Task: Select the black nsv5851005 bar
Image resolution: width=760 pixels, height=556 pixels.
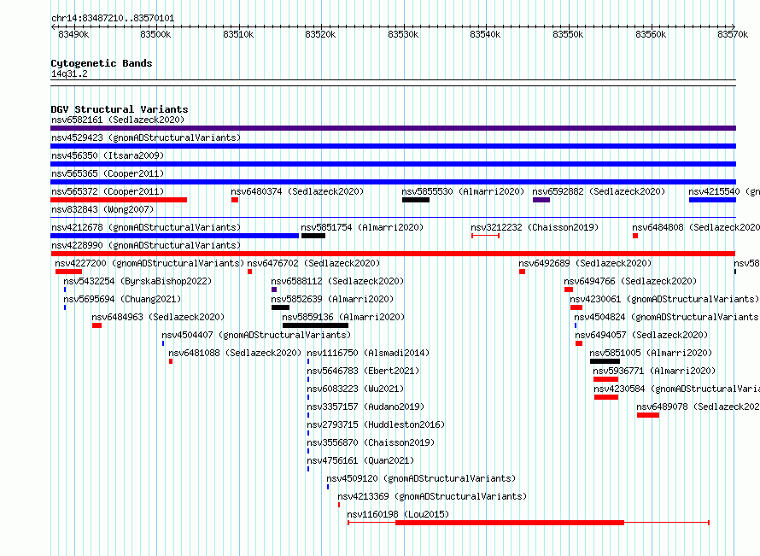Action: point(605,361)
